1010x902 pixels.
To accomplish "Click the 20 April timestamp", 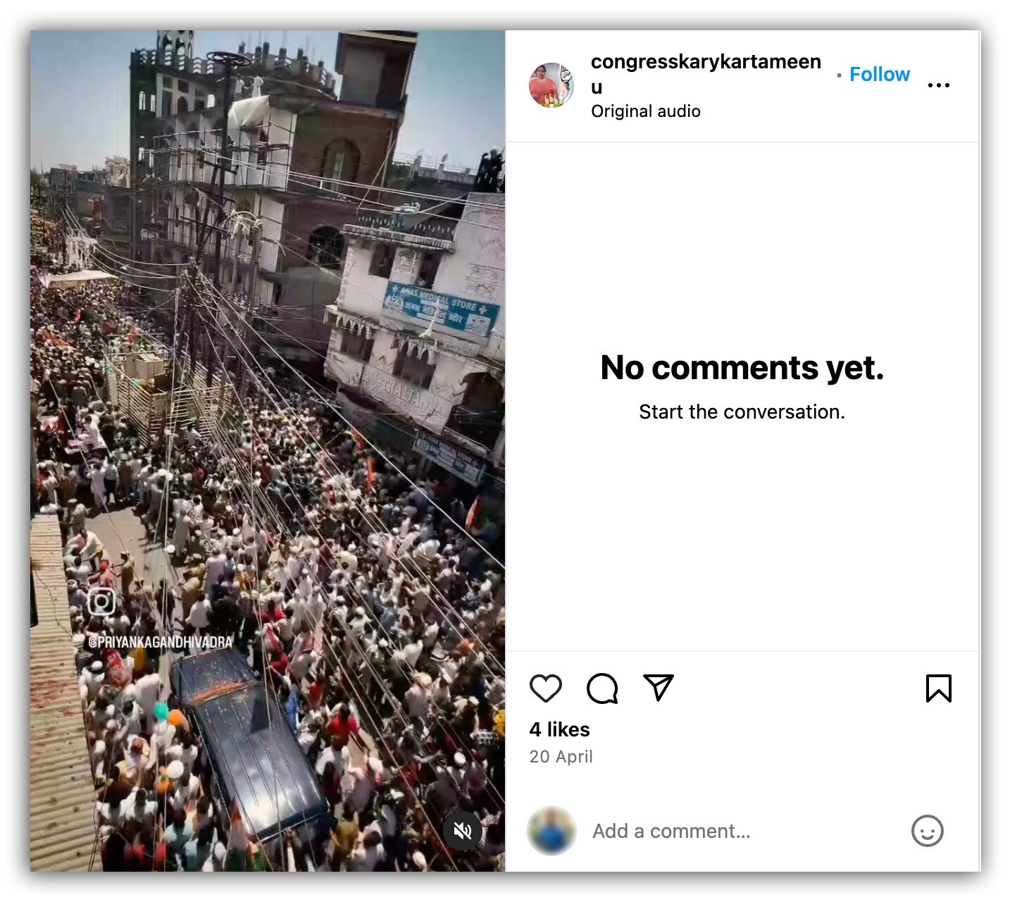I will click(x=561, y=756).
